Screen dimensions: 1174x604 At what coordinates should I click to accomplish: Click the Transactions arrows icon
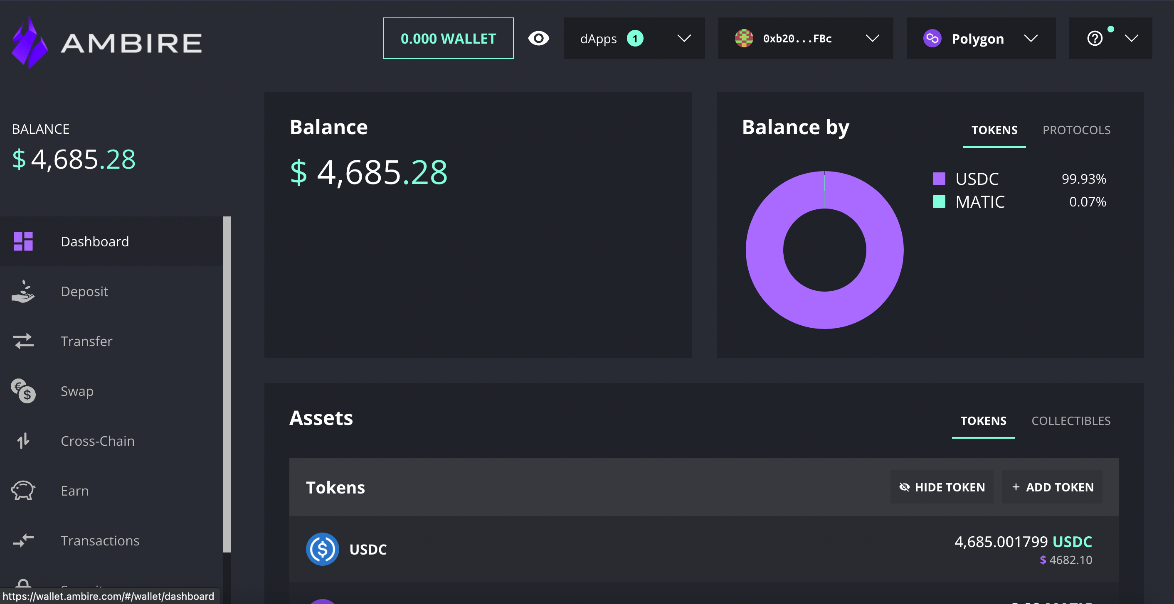pos(23,541)
